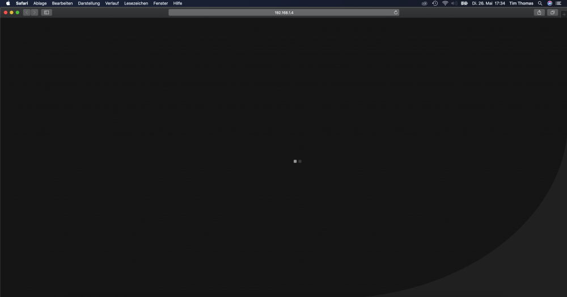The image size is (567, 297).
Task: Click the address bar showing 192.168.1.4
Action: click(x=283, y=12)
